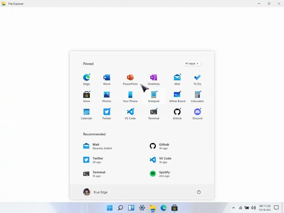The height and width of the screenshot is (213, 284).
Task: Click the Windows Start button on taskbar
Action: (110, 208)
